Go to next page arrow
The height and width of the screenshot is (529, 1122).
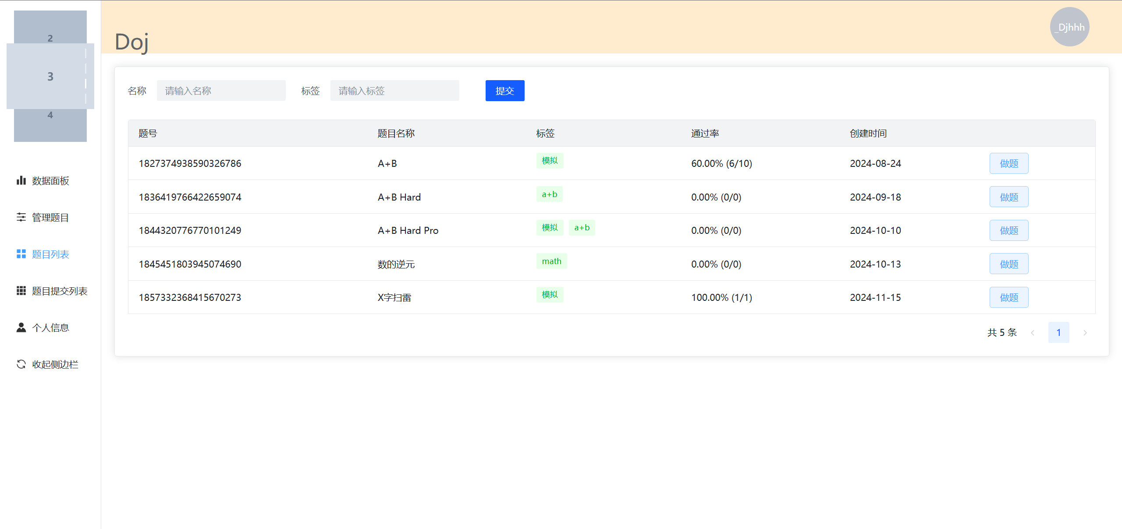(x=1085, y=333)
